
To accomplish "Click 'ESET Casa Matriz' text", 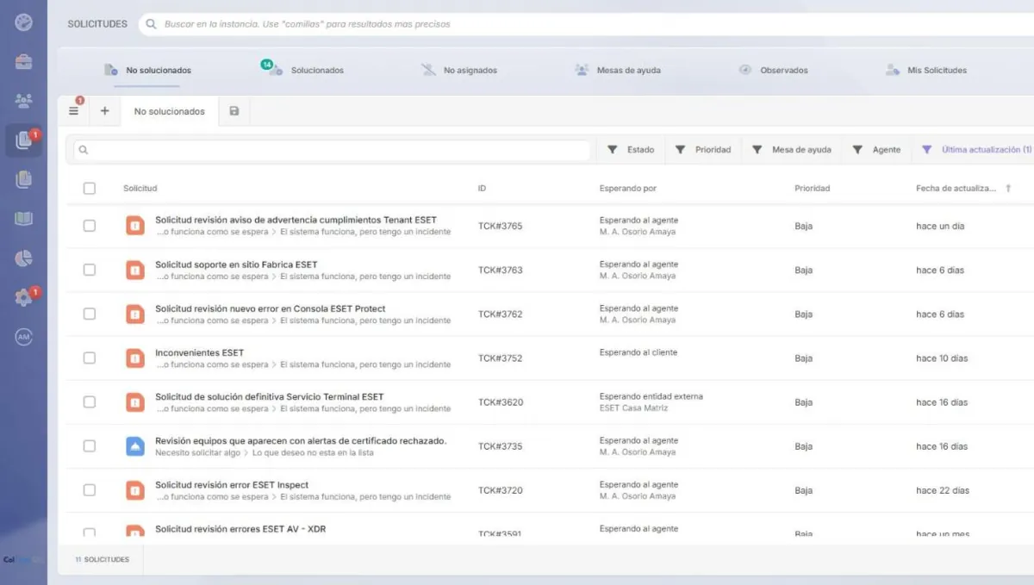I will pos(633,408).
